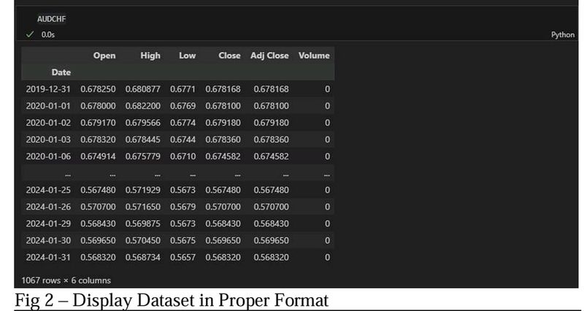This screenshot has width=584, height=311.
Task: Click the Low value 0.6771
Action: 183,89
